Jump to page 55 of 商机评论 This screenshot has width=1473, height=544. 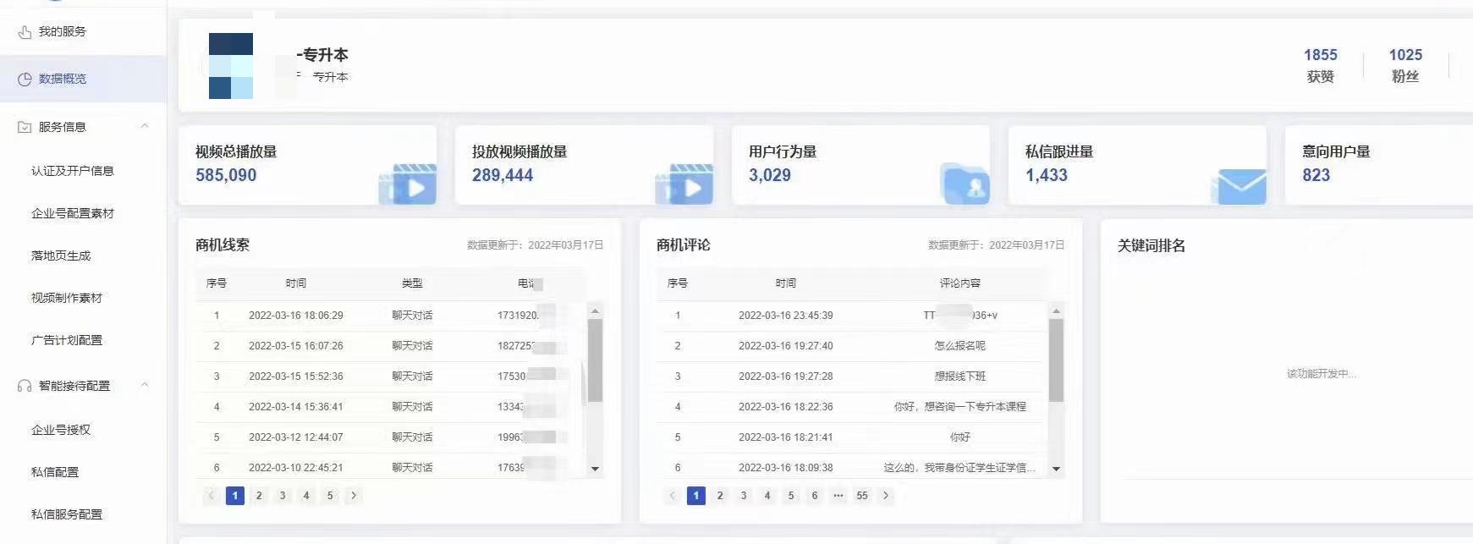tap(861, 496)
